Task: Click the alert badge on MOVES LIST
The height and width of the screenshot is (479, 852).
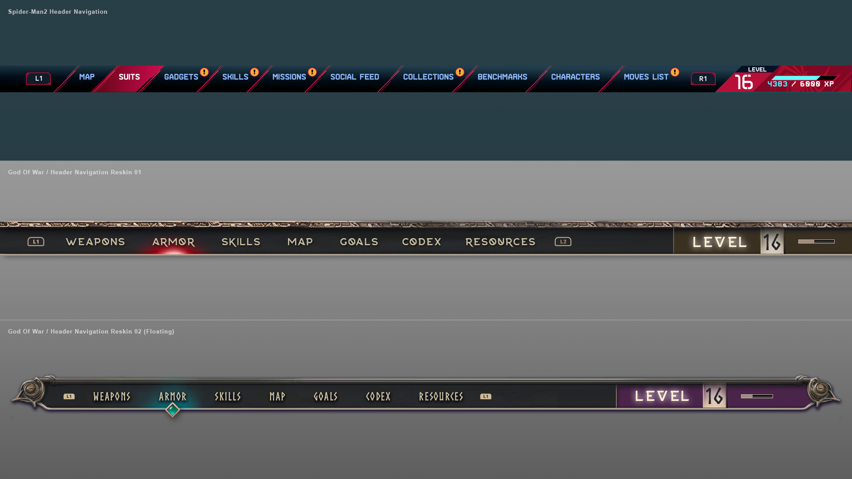Action: (675, 72)
